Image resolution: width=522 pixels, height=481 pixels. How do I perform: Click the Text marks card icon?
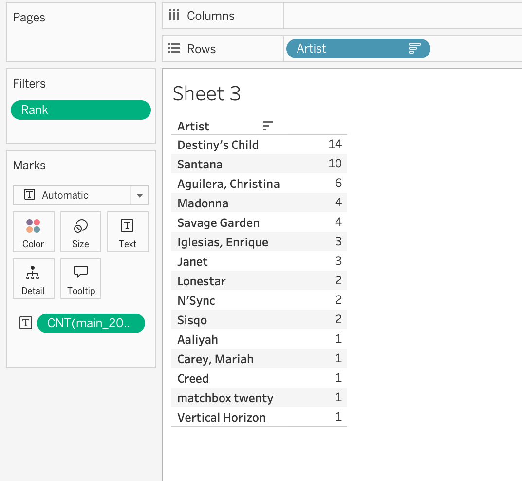[127, 225]
